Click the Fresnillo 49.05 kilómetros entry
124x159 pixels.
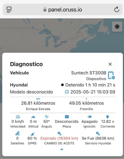[86, 106]
